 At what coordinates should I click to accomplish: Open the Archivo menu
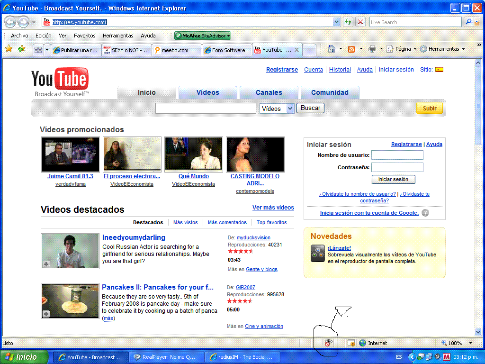19,36
